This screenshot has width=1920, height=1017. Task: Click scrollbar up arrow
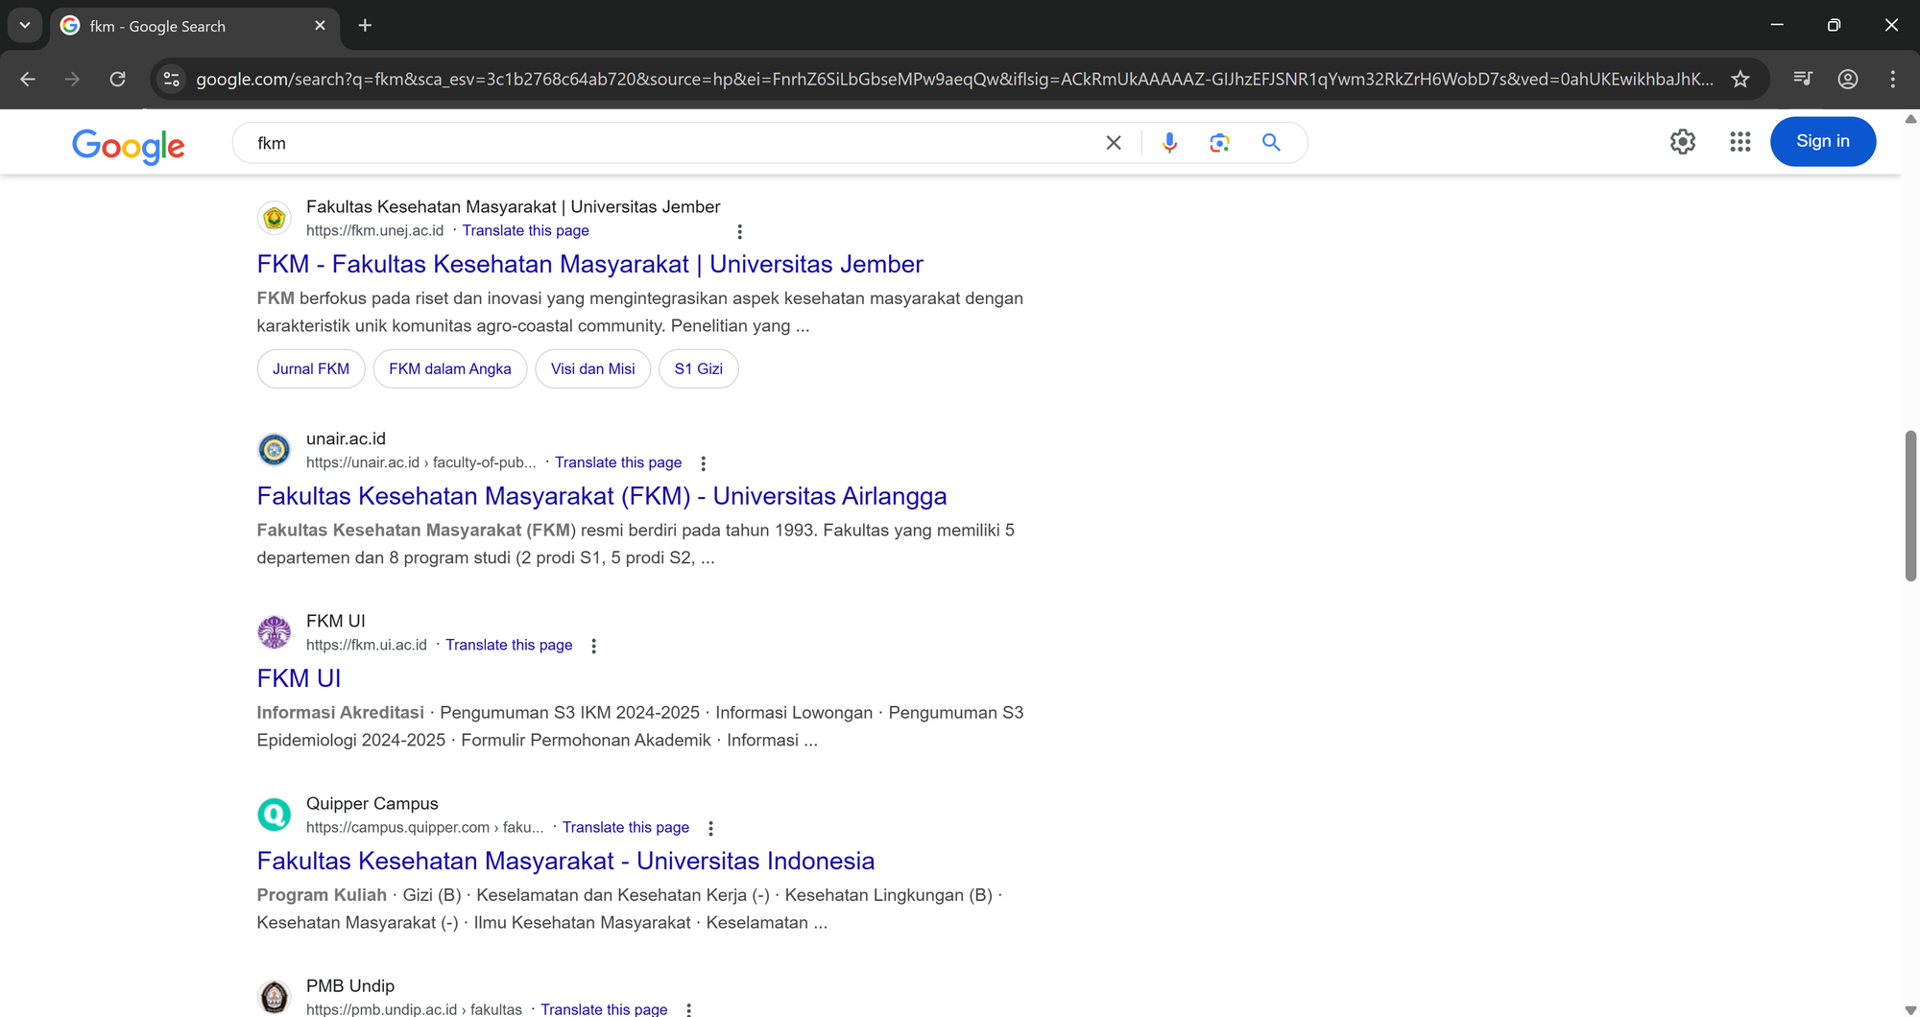(x=1910, y=120)
